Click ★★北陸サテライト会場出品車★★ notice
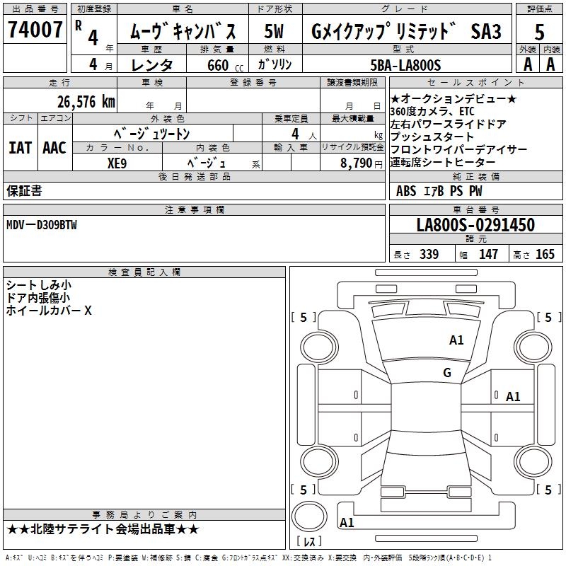Image resolution: width=566 pixels, height=566 pixels. tap(103, 529)
